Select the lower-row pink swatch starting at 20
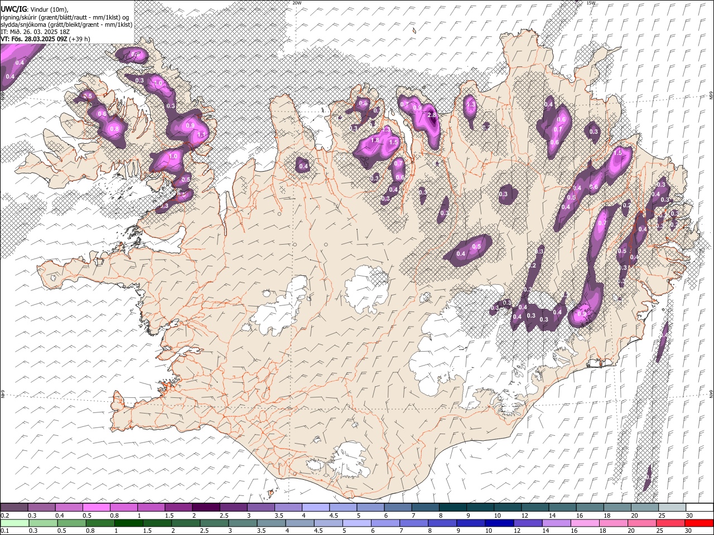Image resolution: width=714 pixels, height=535 pixels. [x=642, y=523]
